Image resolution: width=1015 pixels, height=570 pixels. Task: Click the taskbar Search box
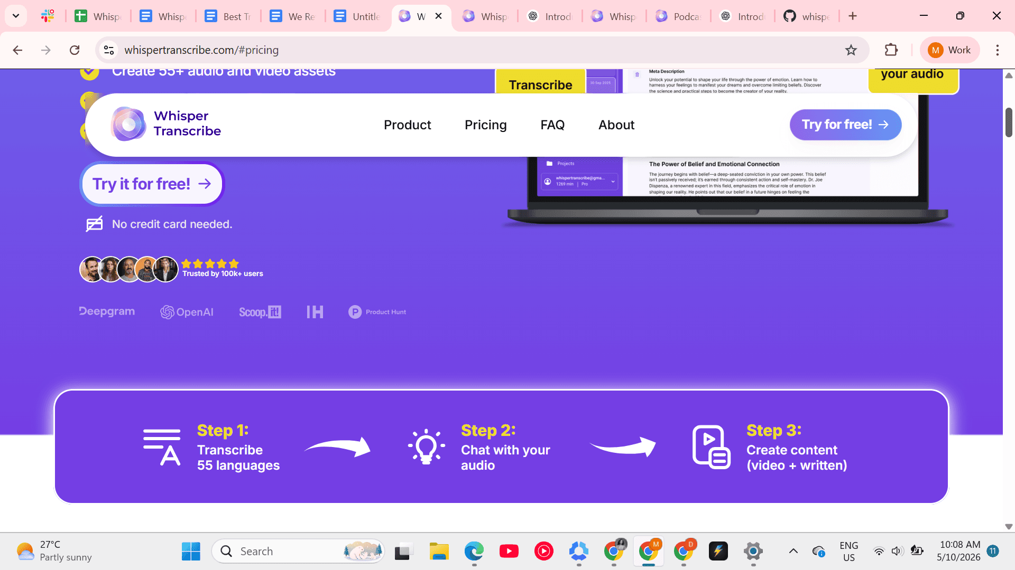(x=298, y=552)
